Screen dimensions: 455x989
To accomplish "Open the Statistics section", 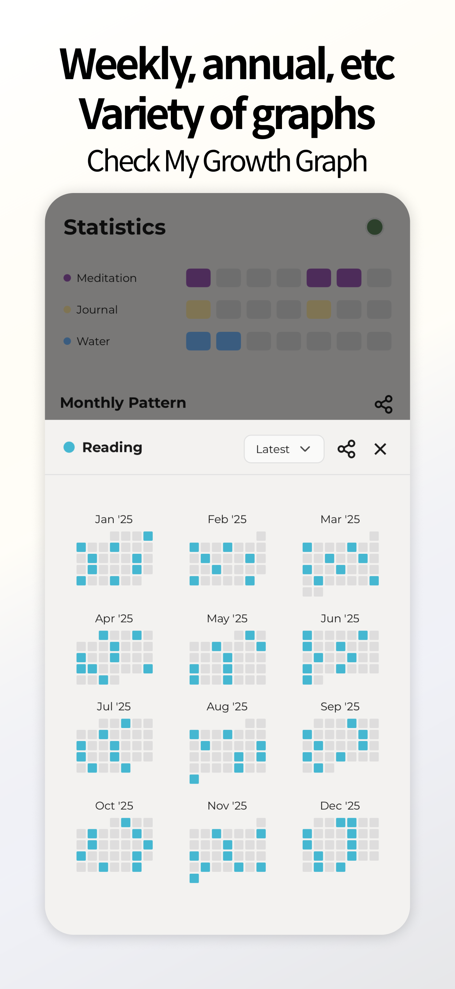I will (114, 227).
